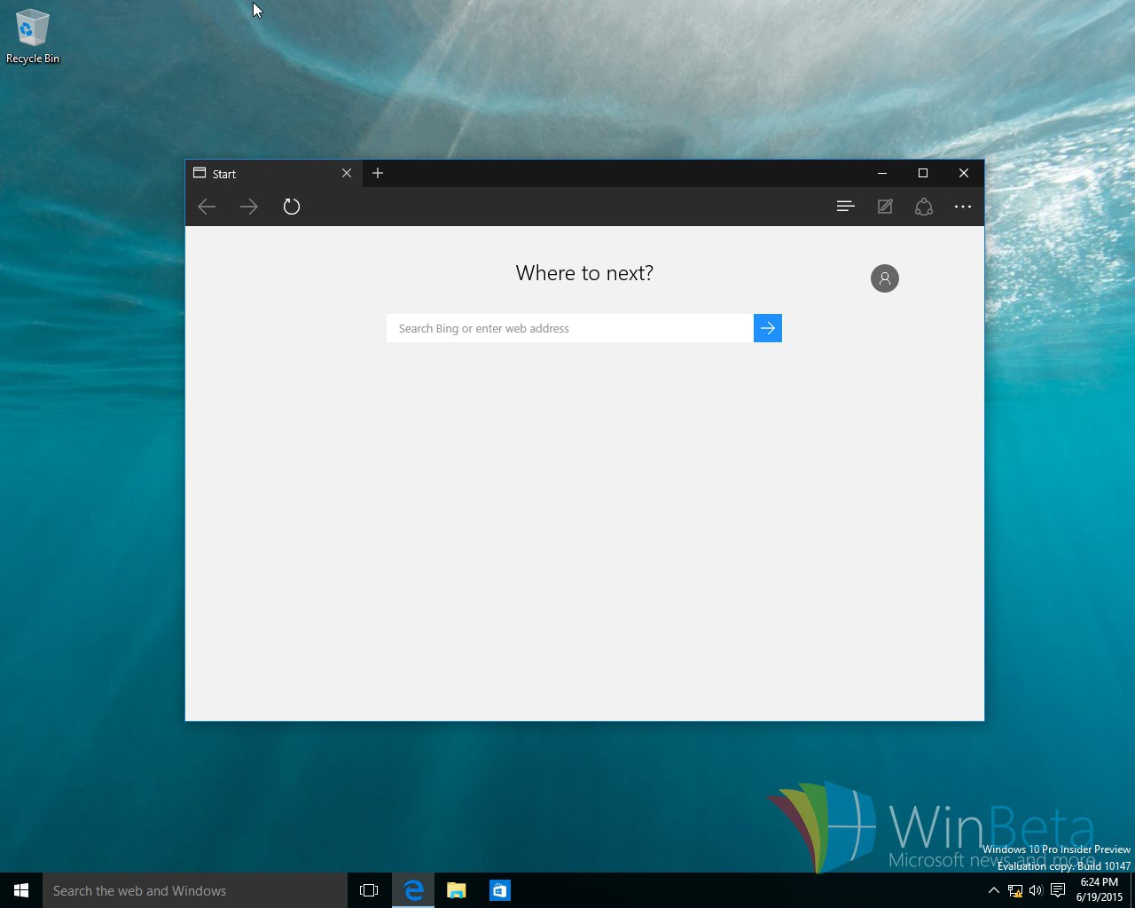Show hidden system tray icons
Screen dimensions: 1135x908
[993, 890]
